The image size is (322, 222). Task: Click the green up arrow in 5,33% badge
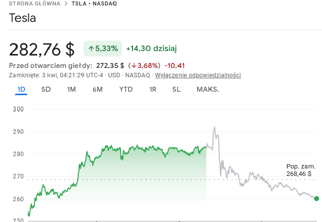[91, 49]
